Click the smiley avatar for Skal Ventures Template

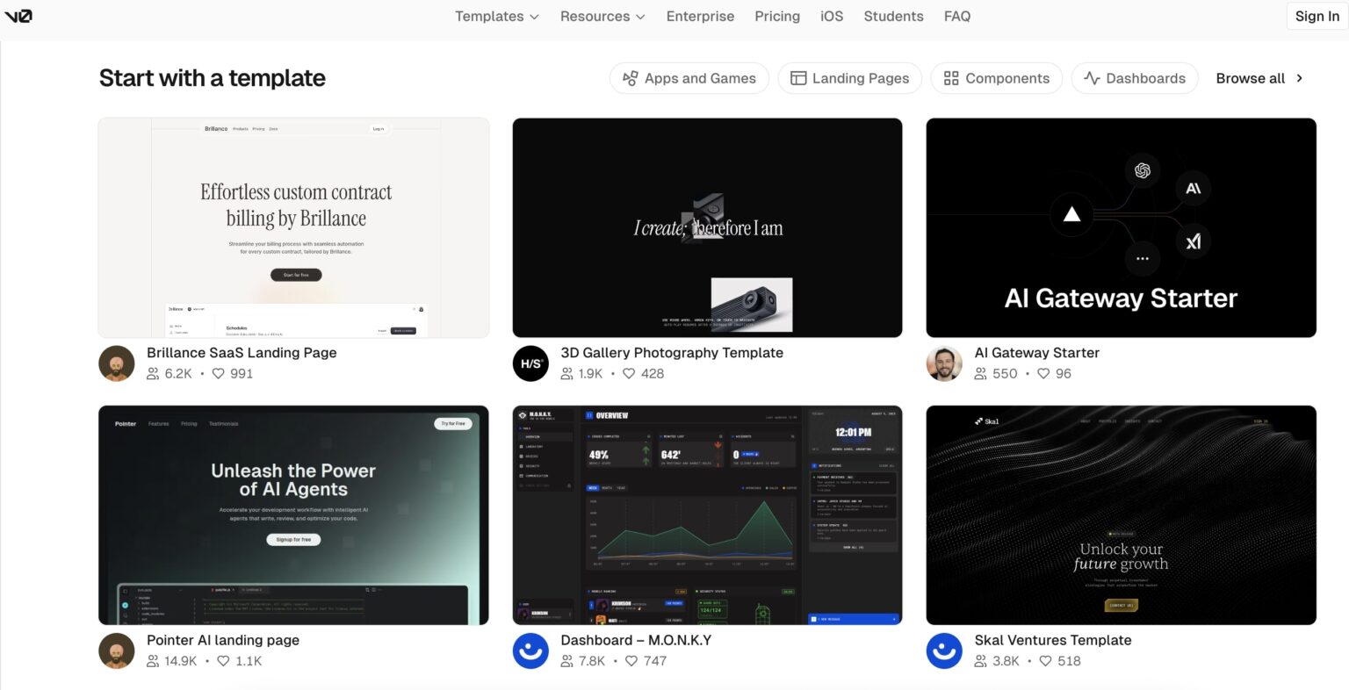pos(944,650)
